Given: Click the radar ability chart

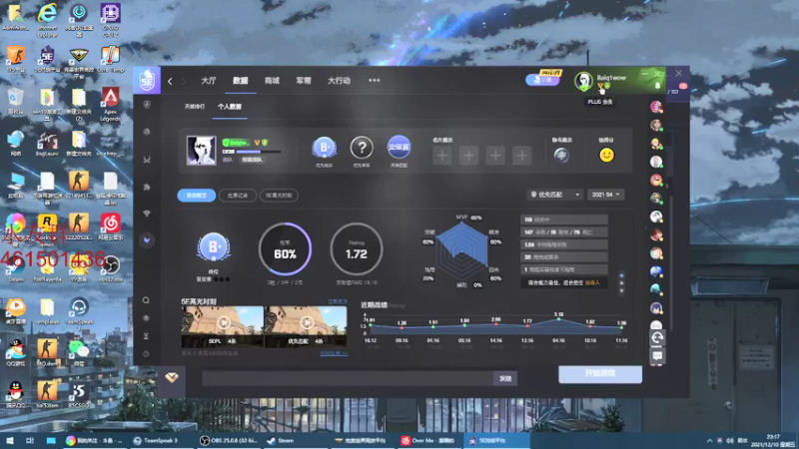Looking at the screenshot, I should [461, 251].
